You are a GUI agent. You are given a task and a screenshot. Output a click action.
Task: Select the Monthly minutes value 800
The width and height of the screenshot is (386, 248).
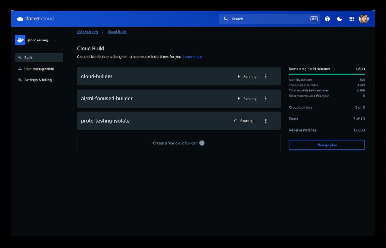tap(362, 80)
